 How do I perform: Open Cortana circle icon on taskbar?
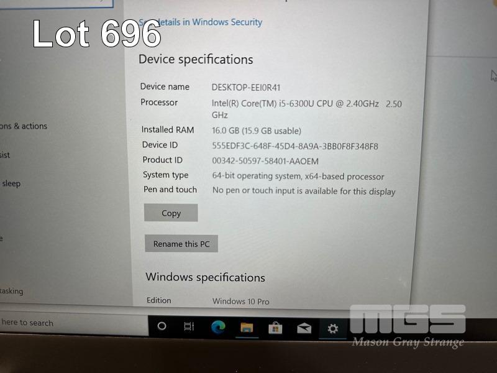[x=162, y=326]
